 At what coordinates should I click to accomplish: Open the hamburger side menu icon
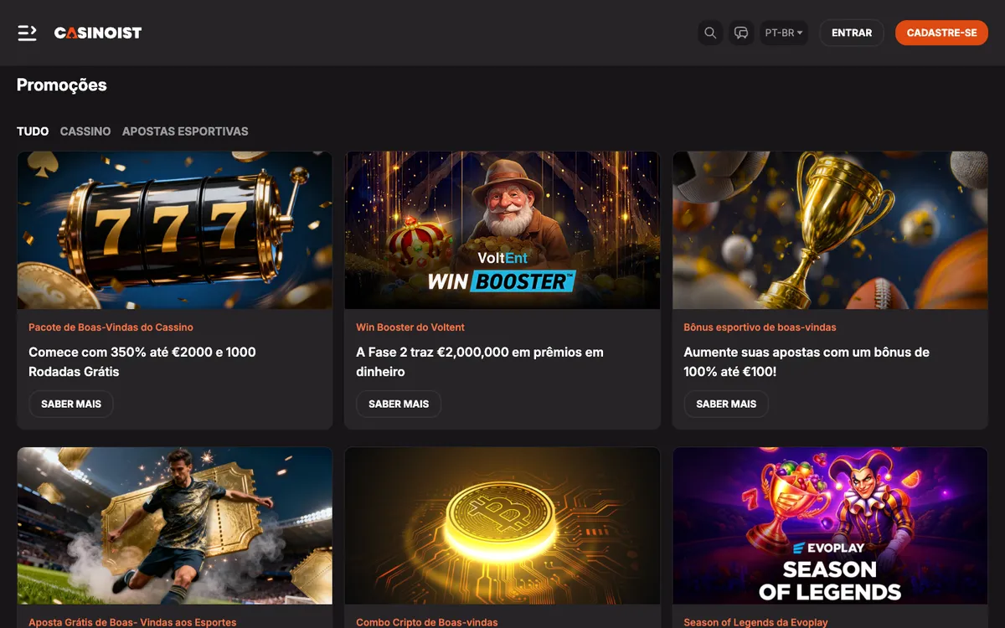pyautogui.click(x=27, y=33)
